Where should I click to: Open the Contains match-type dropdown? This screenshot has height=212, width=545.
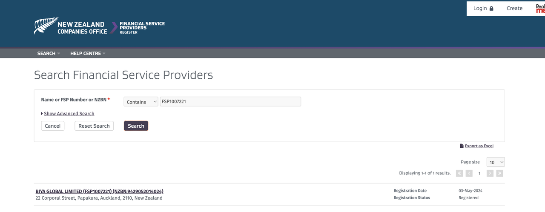pyautogui.click(x=141, y=102)
